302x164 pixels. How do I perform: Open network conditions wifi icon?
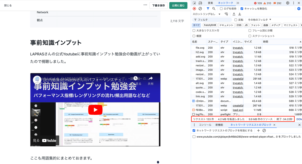pos(226,14)
